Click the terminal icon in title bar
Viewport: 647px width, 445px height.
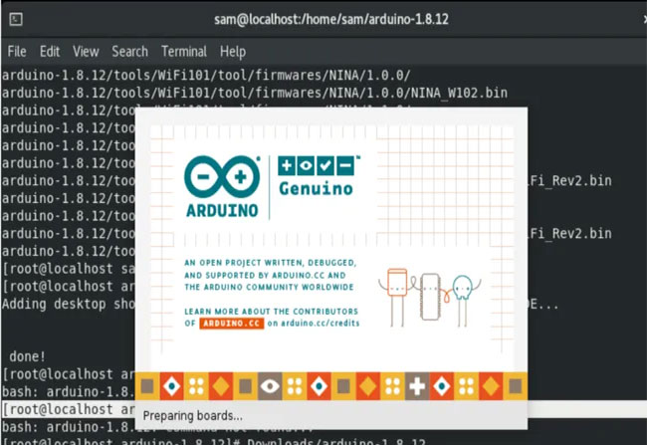(16, 19)
